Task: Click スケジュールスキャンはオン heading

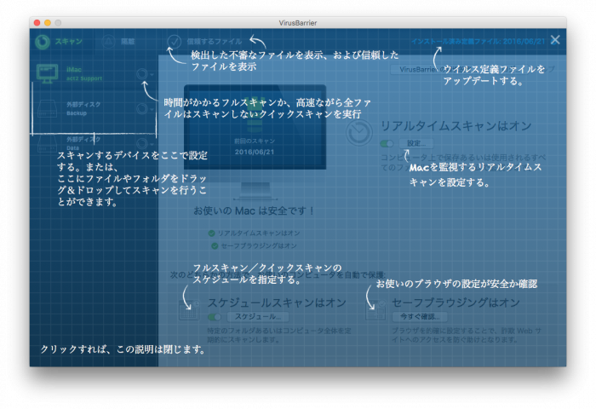Action: coord(277,302)
